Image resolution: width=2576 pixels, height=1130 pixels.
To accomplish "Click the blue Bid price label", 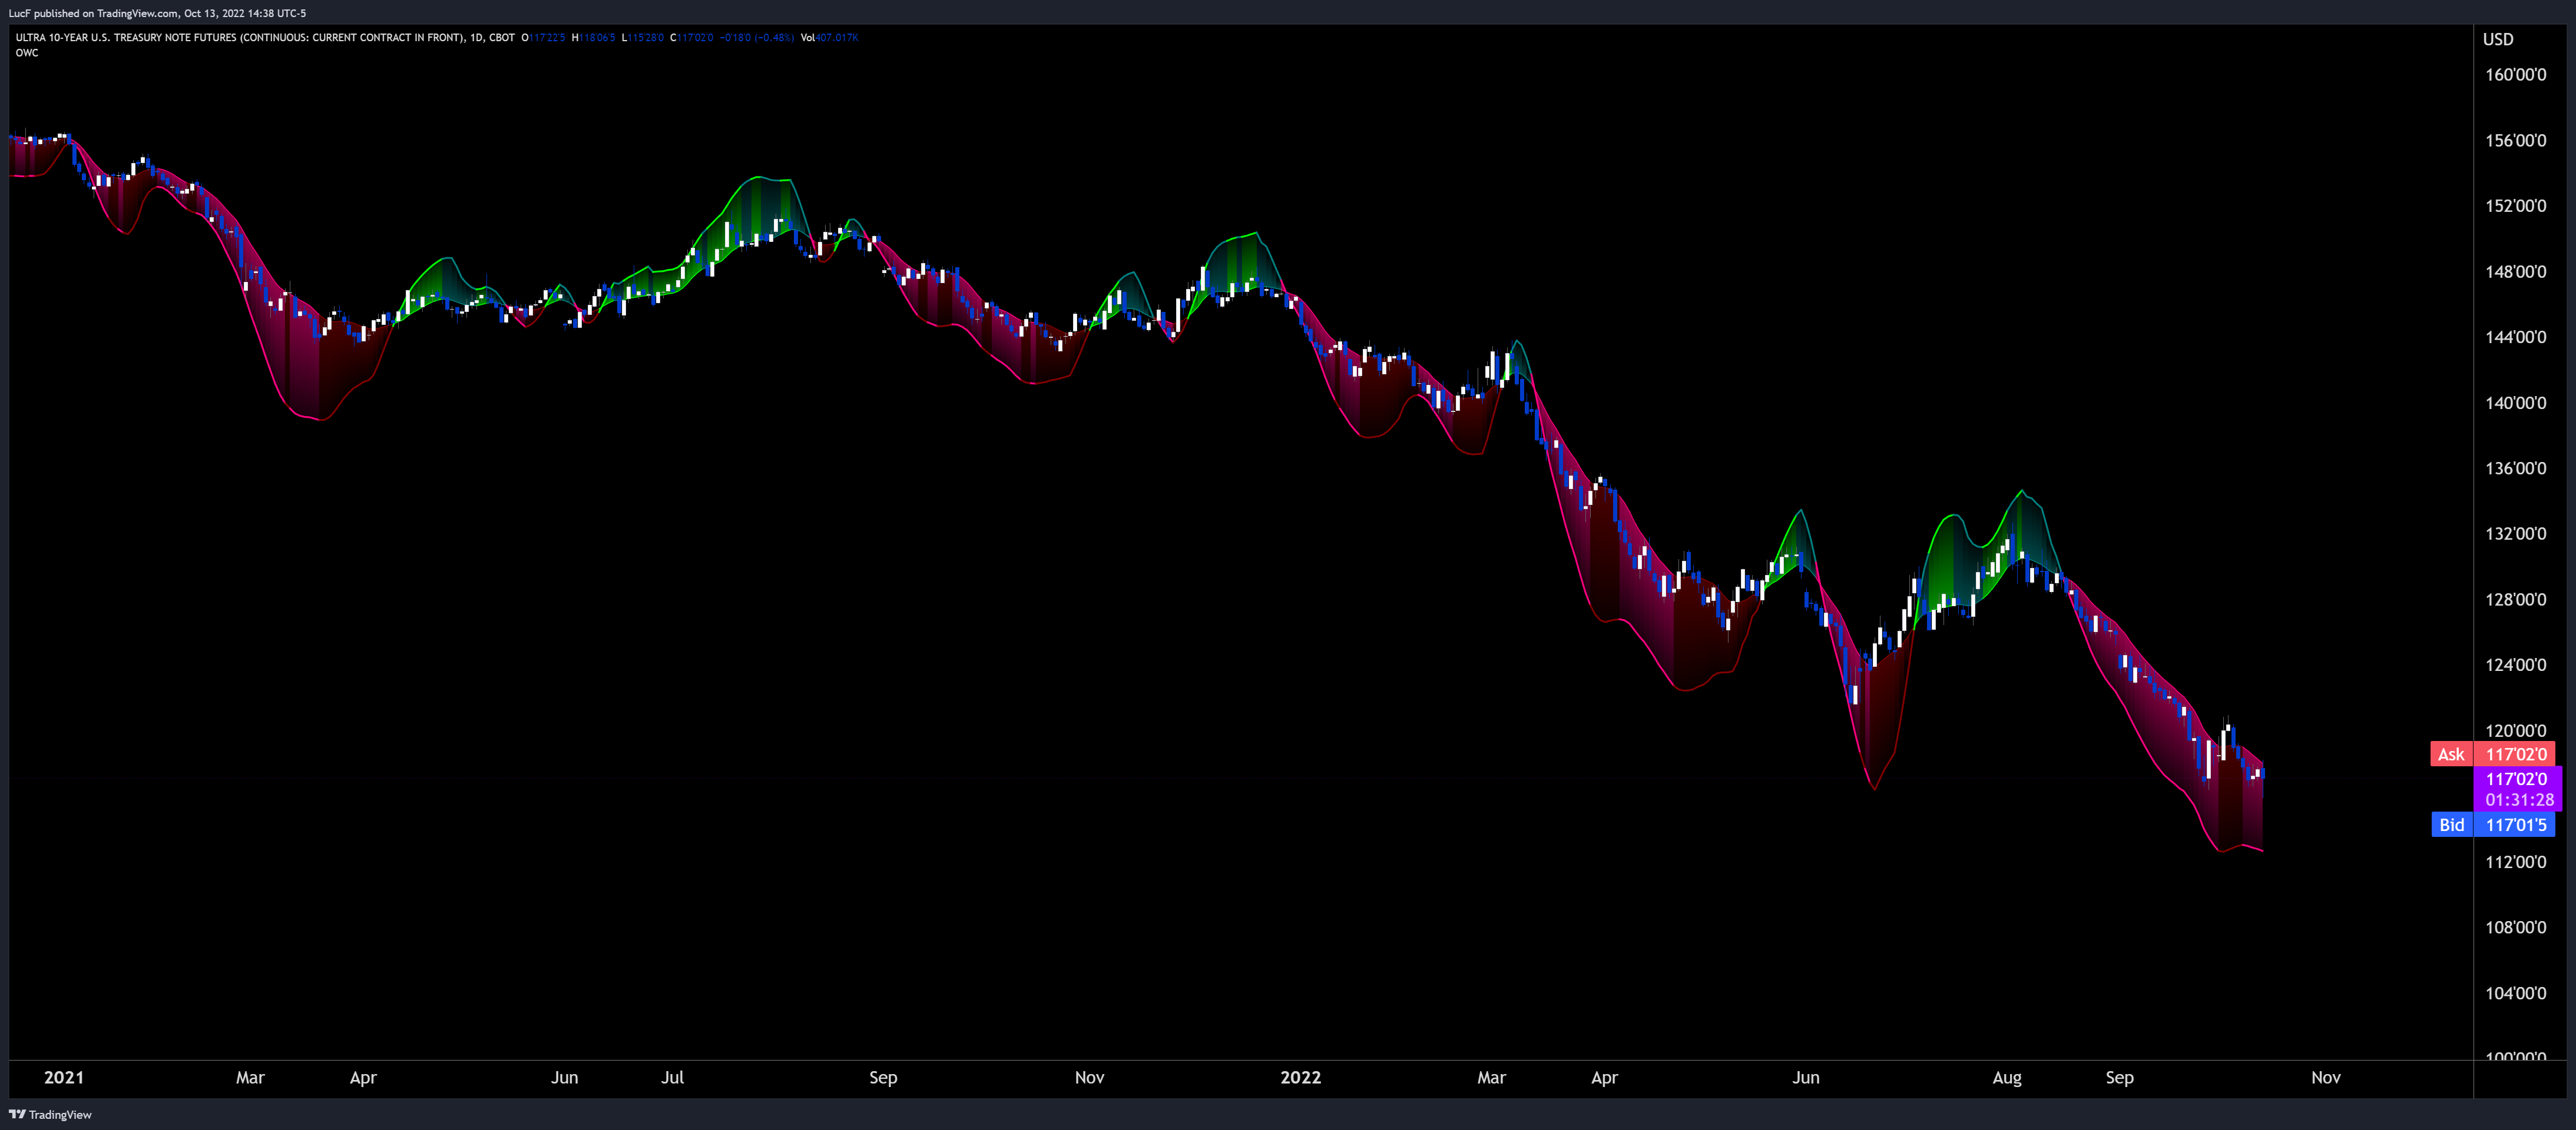I will 2492,825.
